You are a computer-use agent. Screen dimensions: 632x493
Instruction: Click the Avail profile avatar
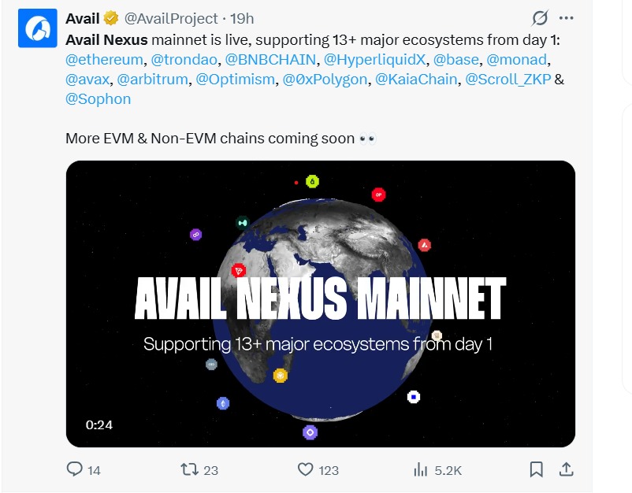click(x=37, y=29)
